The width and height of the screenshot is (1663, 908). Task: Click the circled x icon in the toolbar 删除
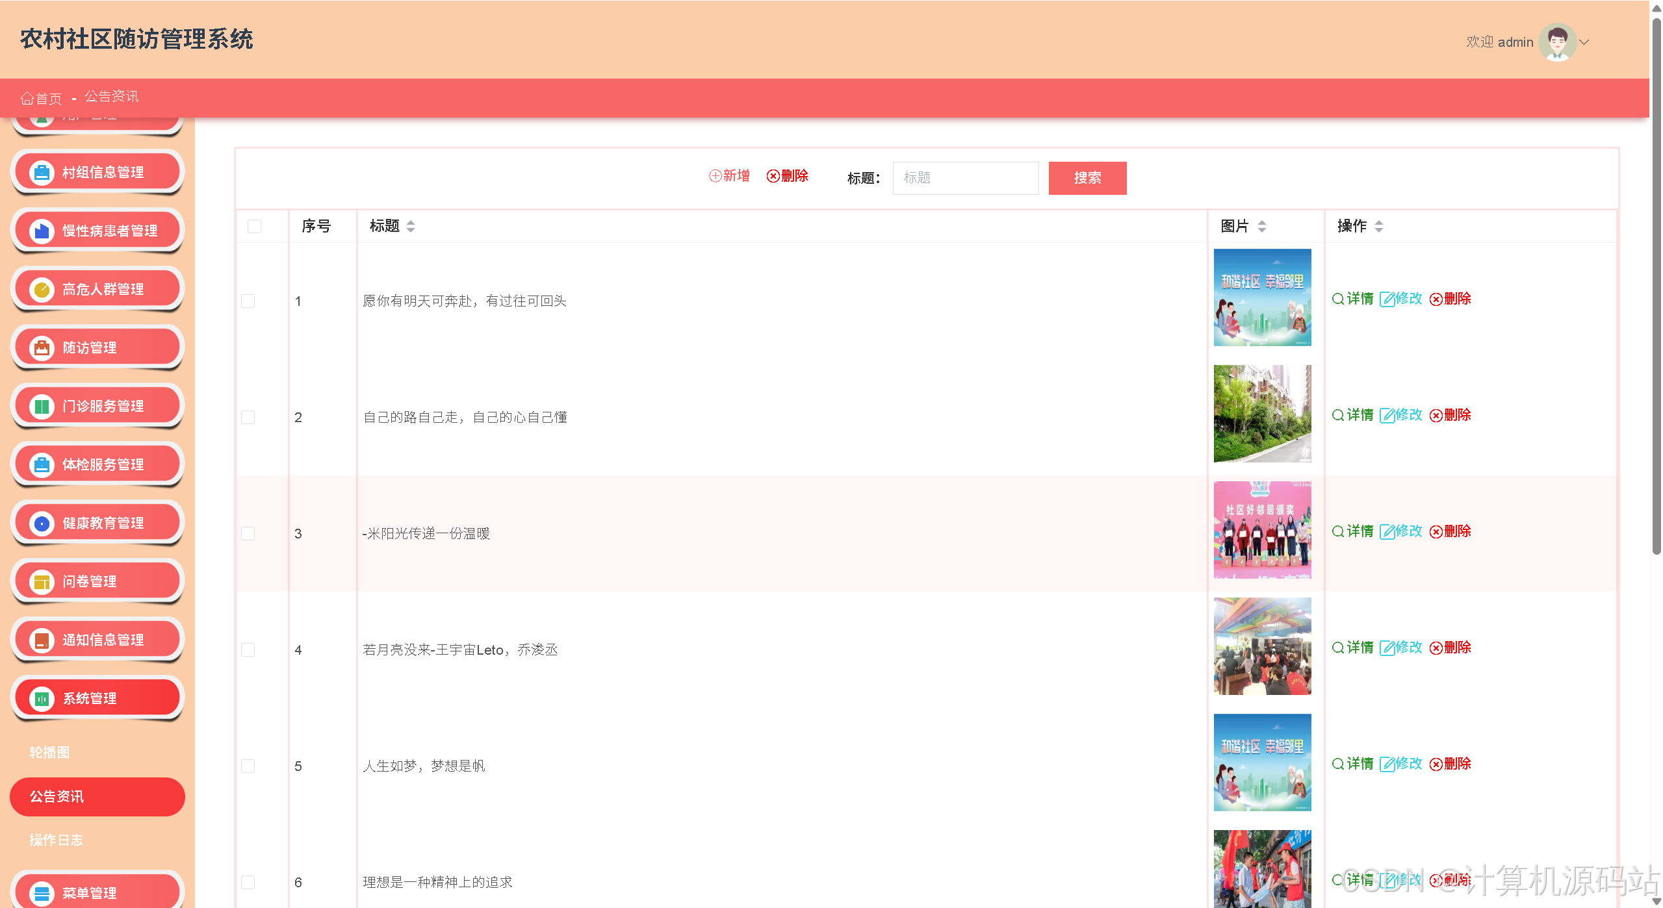[773, 176]
